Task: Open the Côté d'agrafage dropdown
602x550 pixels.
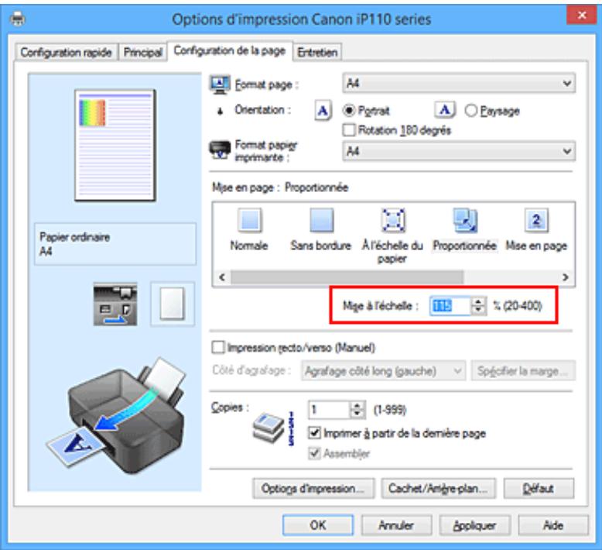Action: [x=383, y=371]
